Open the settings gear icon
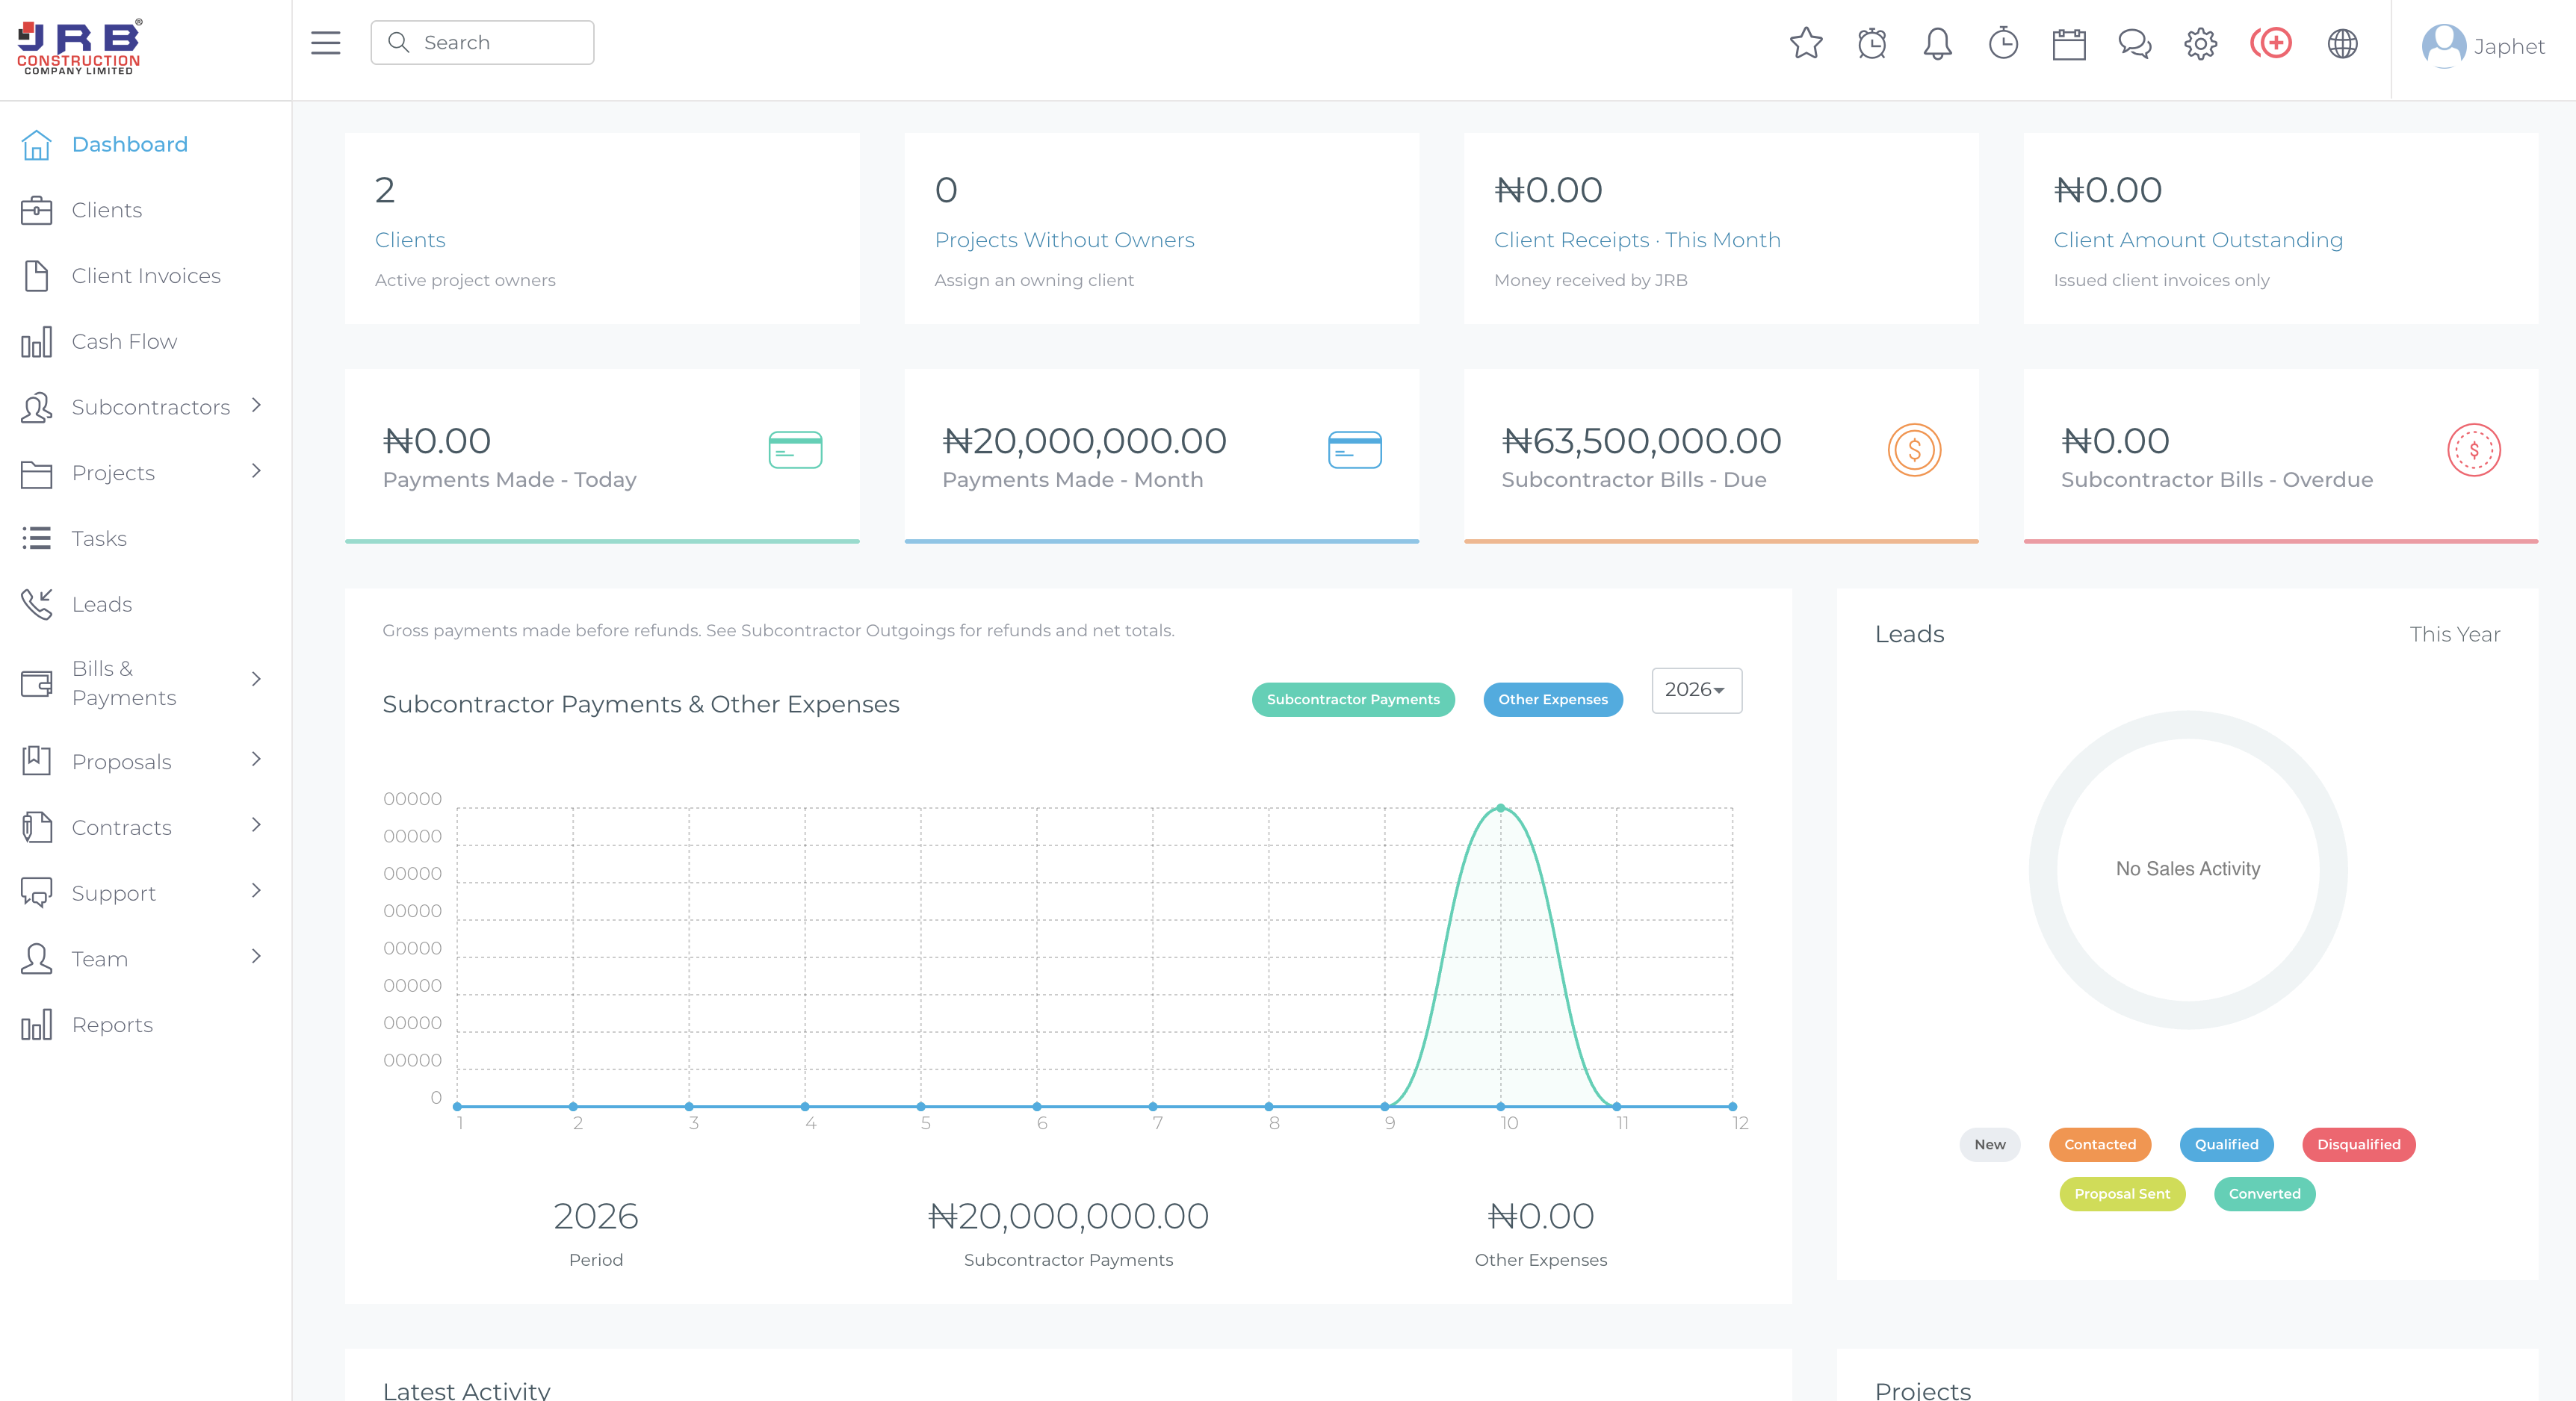This screenshot has width=2576, height=1401. 2200,44
